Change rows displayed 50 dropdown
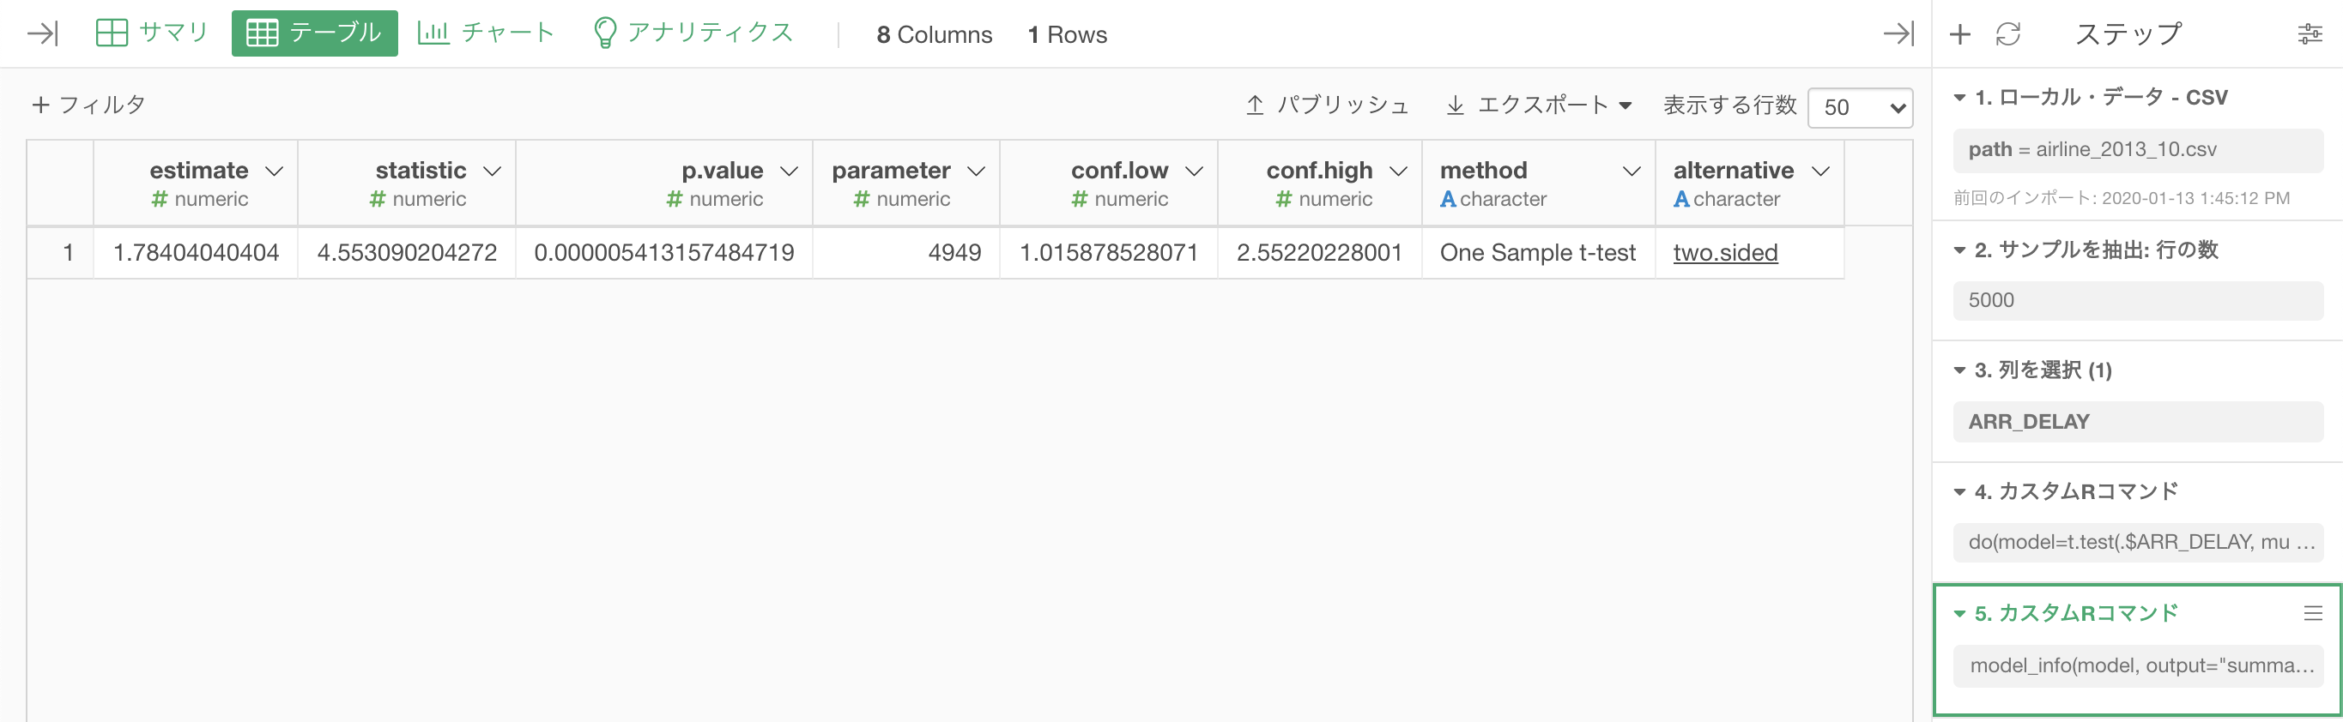Screen dimensions: 2343x722 click(x=1860, y=107)
